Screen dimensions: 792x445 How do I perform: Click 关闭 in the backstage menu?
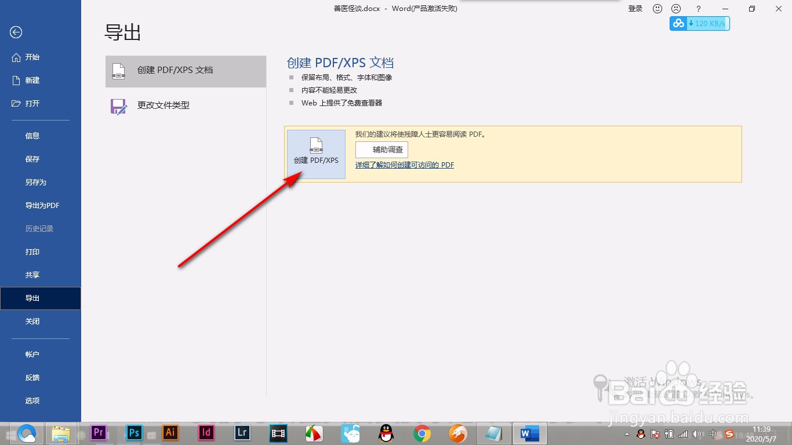41,322
